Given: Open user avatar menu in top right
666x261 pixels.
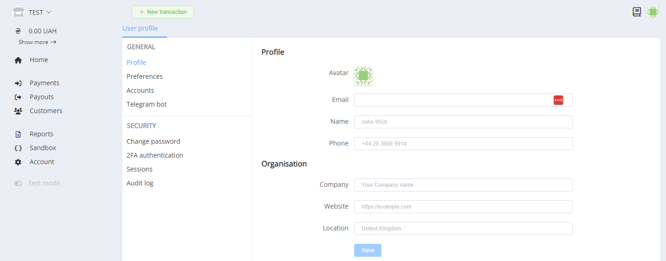Looking at the screenshot, I should pyautogui.click(x=653, y=12).
